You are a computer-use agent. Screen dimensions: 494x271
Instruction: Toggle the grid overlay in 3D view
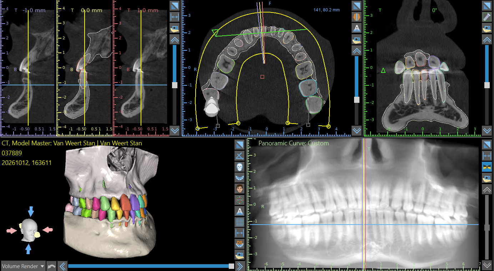click(240, 222)
